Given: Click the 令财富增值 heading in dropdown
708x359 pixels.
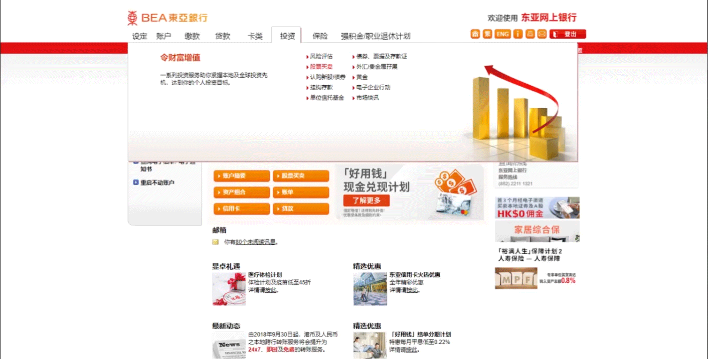Looking at the screenshot, I should pos(181,58).
